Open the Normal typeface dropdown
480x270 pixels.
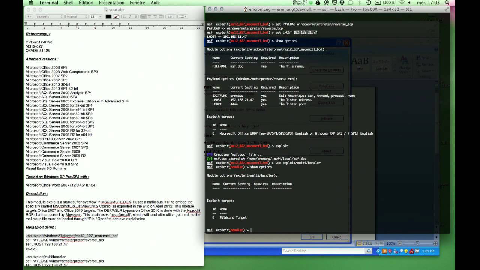pyautogui.click(x=77, y=16)
